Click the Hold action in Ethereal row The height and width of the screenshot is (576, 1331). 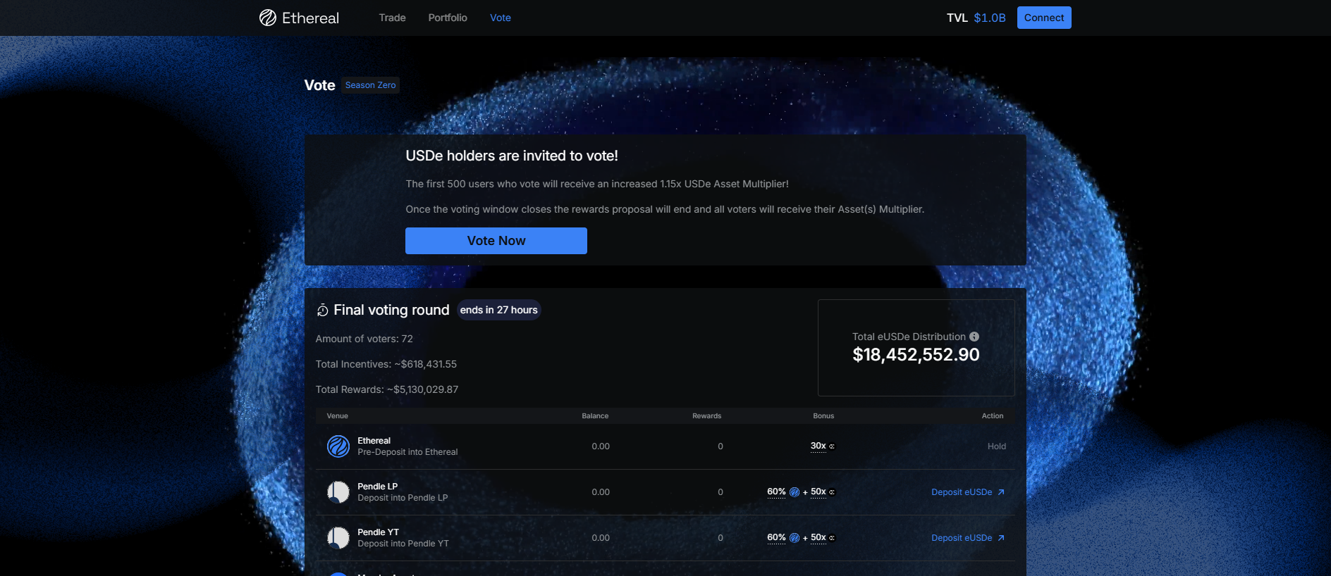pos(997,446)
